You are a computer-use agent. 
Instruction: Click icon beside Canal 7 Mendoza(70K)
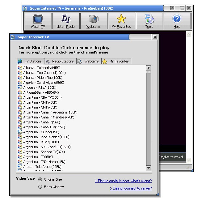[20, 117]
